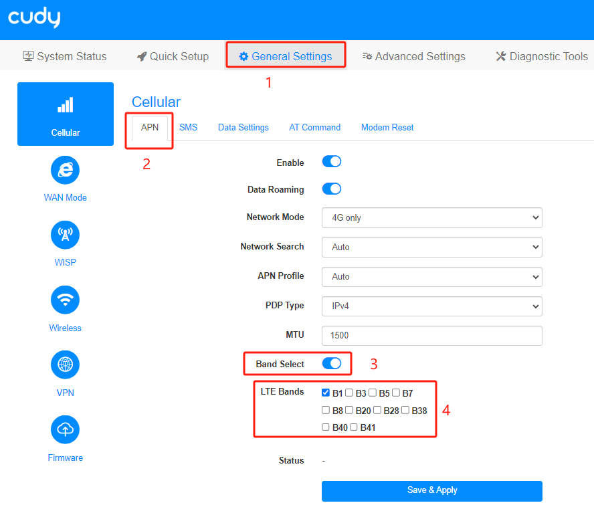
Task: Open the WISP antenna icon
Action: tap(65, 235)
